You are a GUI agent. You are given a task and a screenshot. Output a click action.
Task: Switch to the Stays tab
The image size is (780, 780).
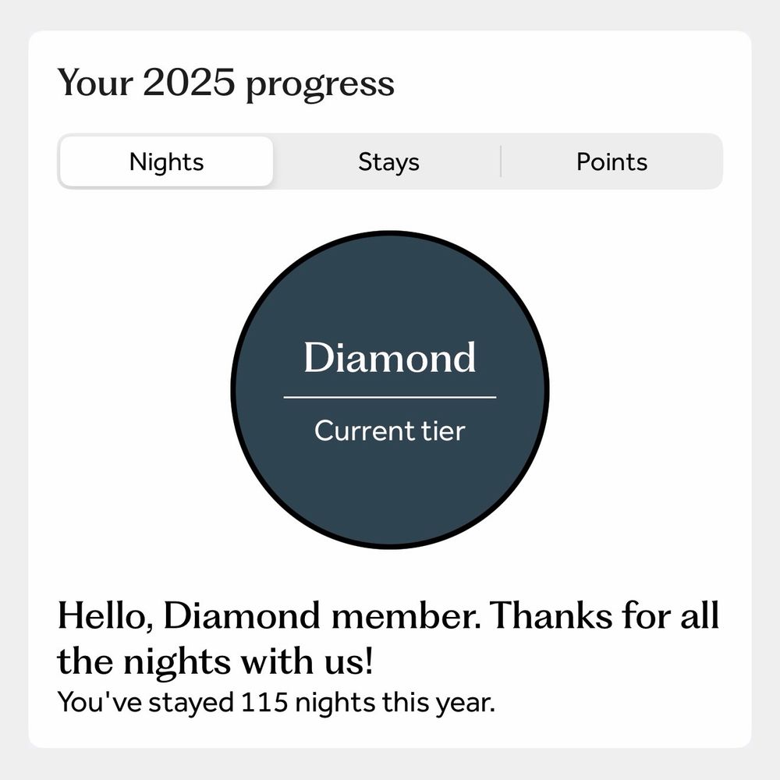[x=388, y=161]
